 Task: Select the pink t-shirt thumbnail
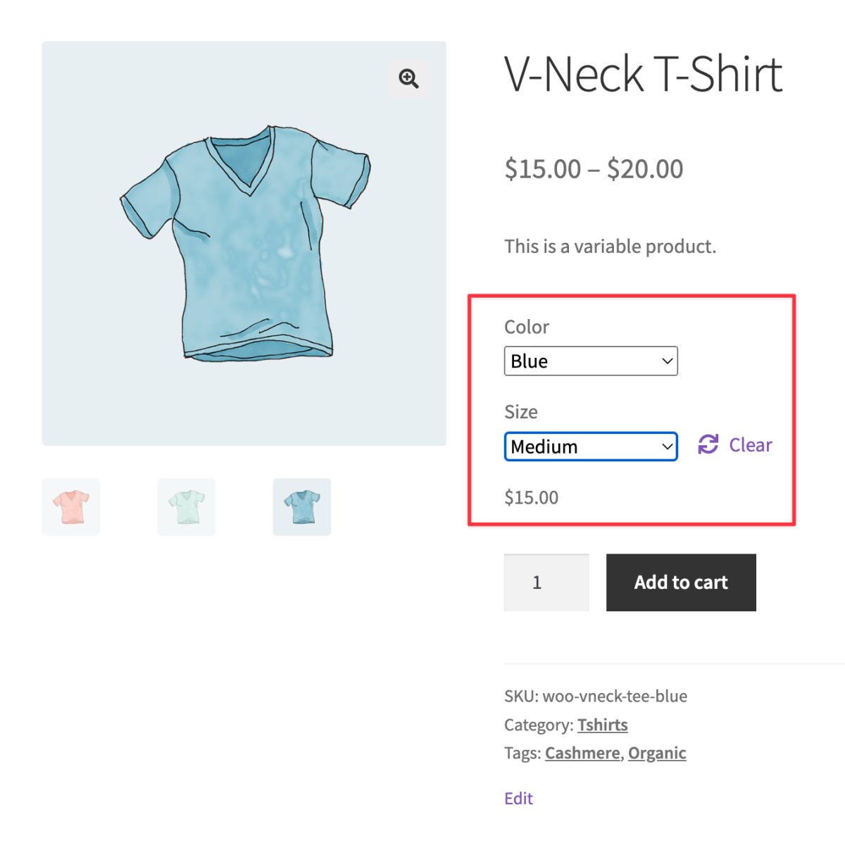click(70, 506)
